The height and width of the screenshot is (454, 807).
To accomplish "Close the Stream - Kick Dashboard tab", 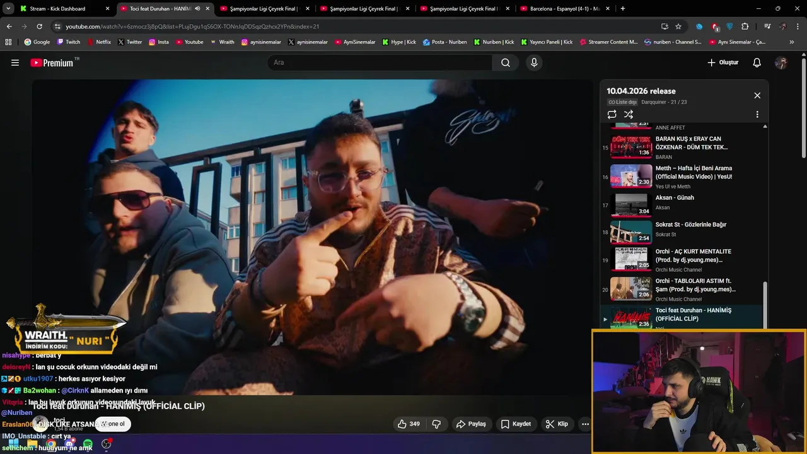I will click(x=107, y=9).
